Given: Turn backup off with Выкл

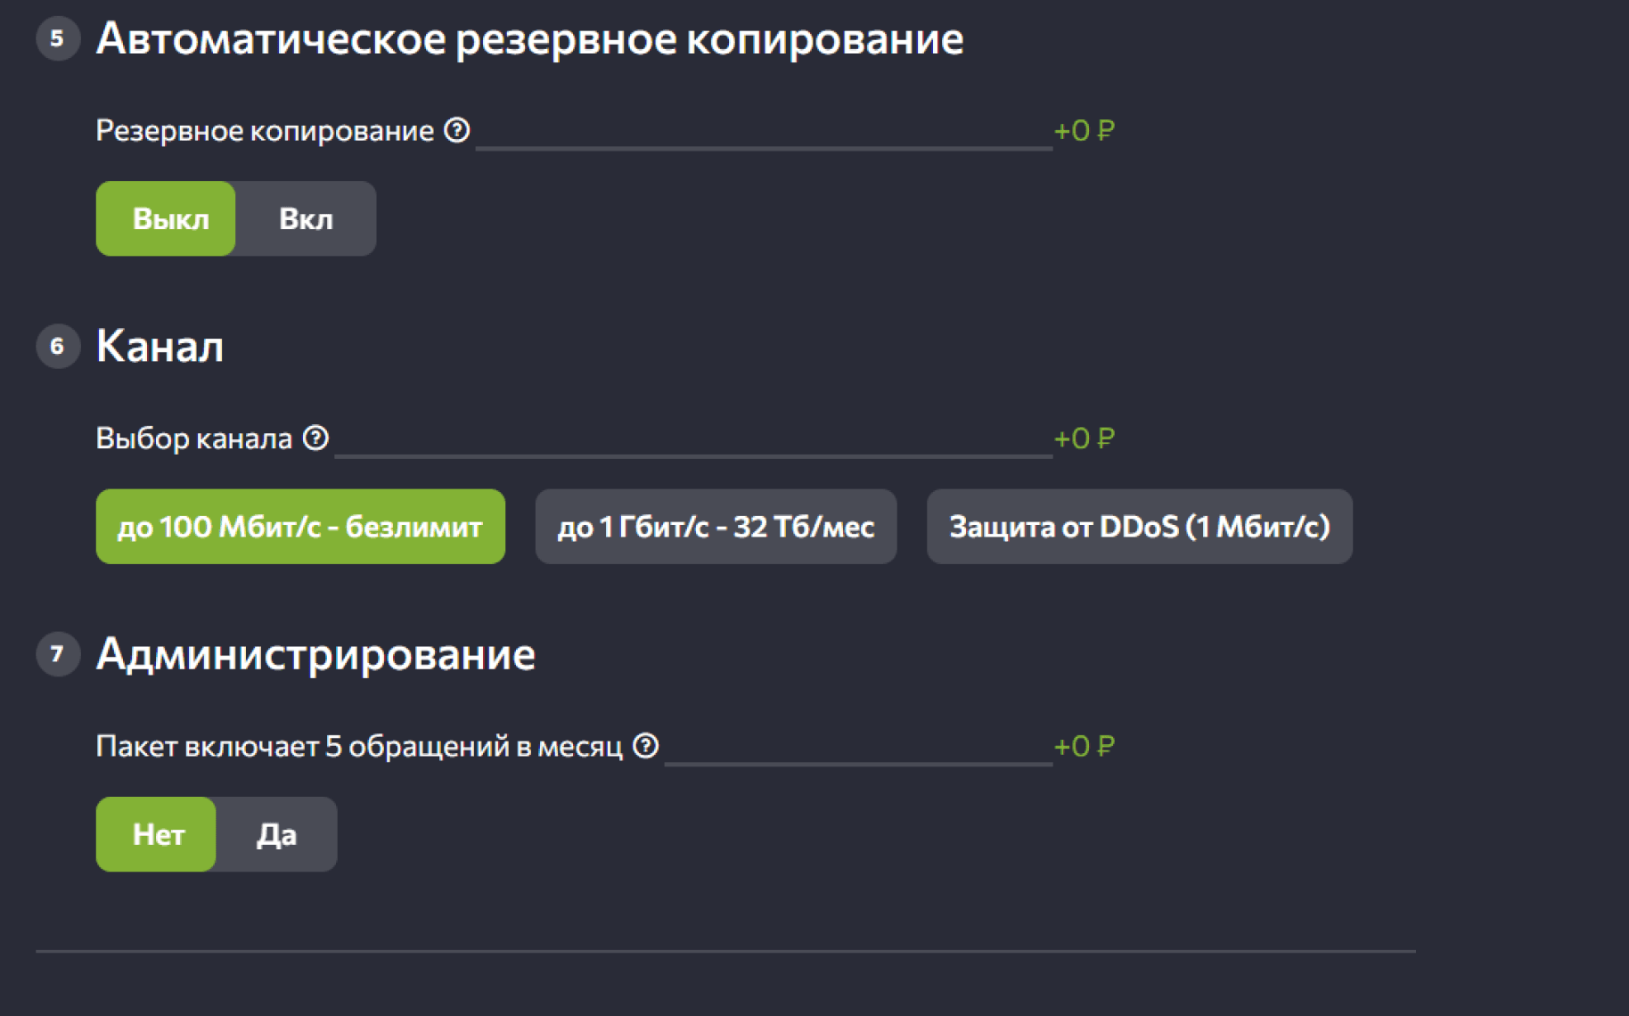Looking at the screenshot, I should click(x=167, y=218).
